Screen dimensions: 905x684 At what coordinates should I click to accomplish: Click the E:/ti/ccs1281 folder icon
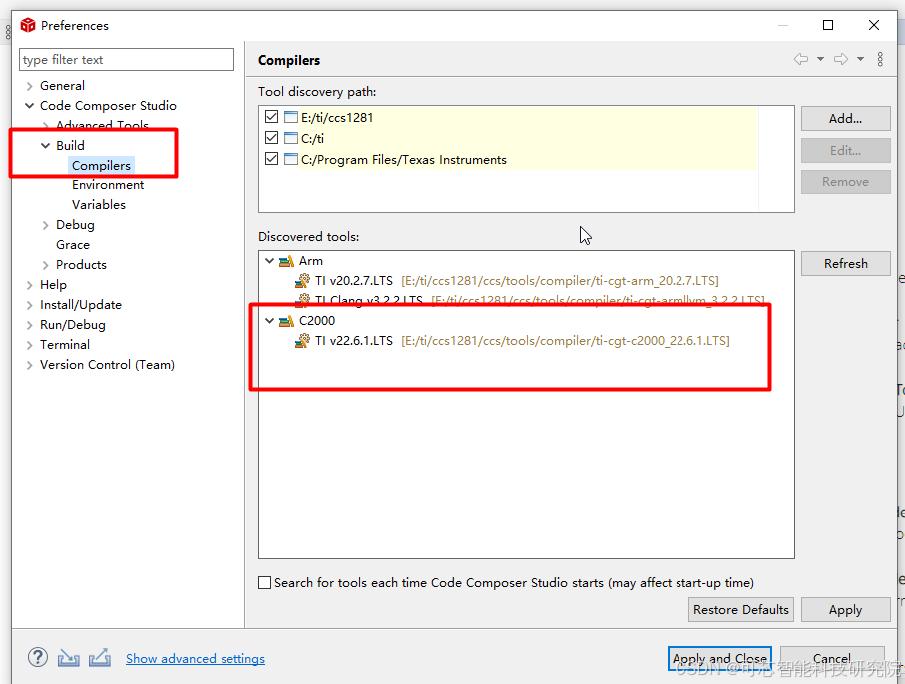tap(291, 117)
